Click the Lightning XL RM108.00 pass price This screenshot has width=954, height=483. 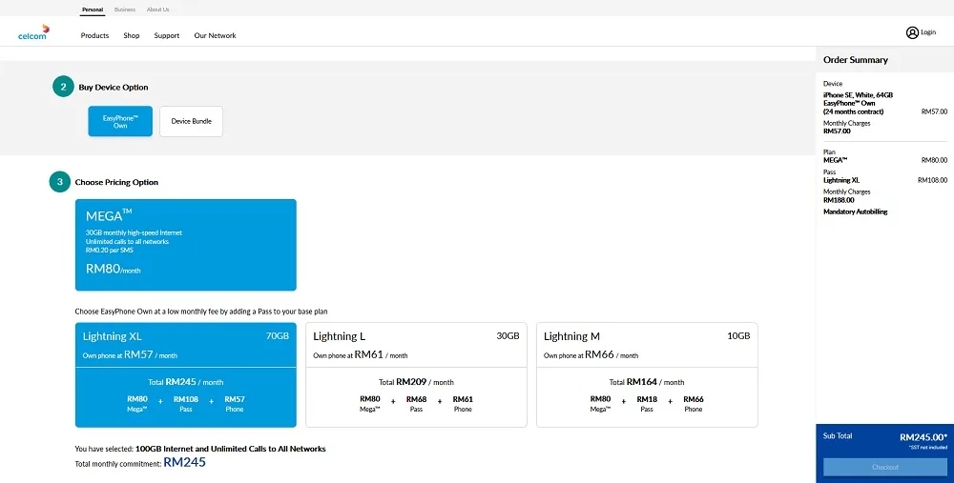coord(932,180)
